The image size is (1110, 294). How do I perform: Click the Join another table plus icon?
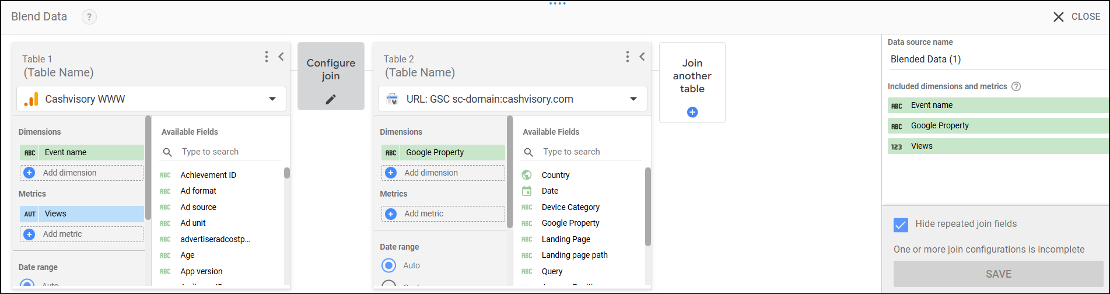coord(692,112)
